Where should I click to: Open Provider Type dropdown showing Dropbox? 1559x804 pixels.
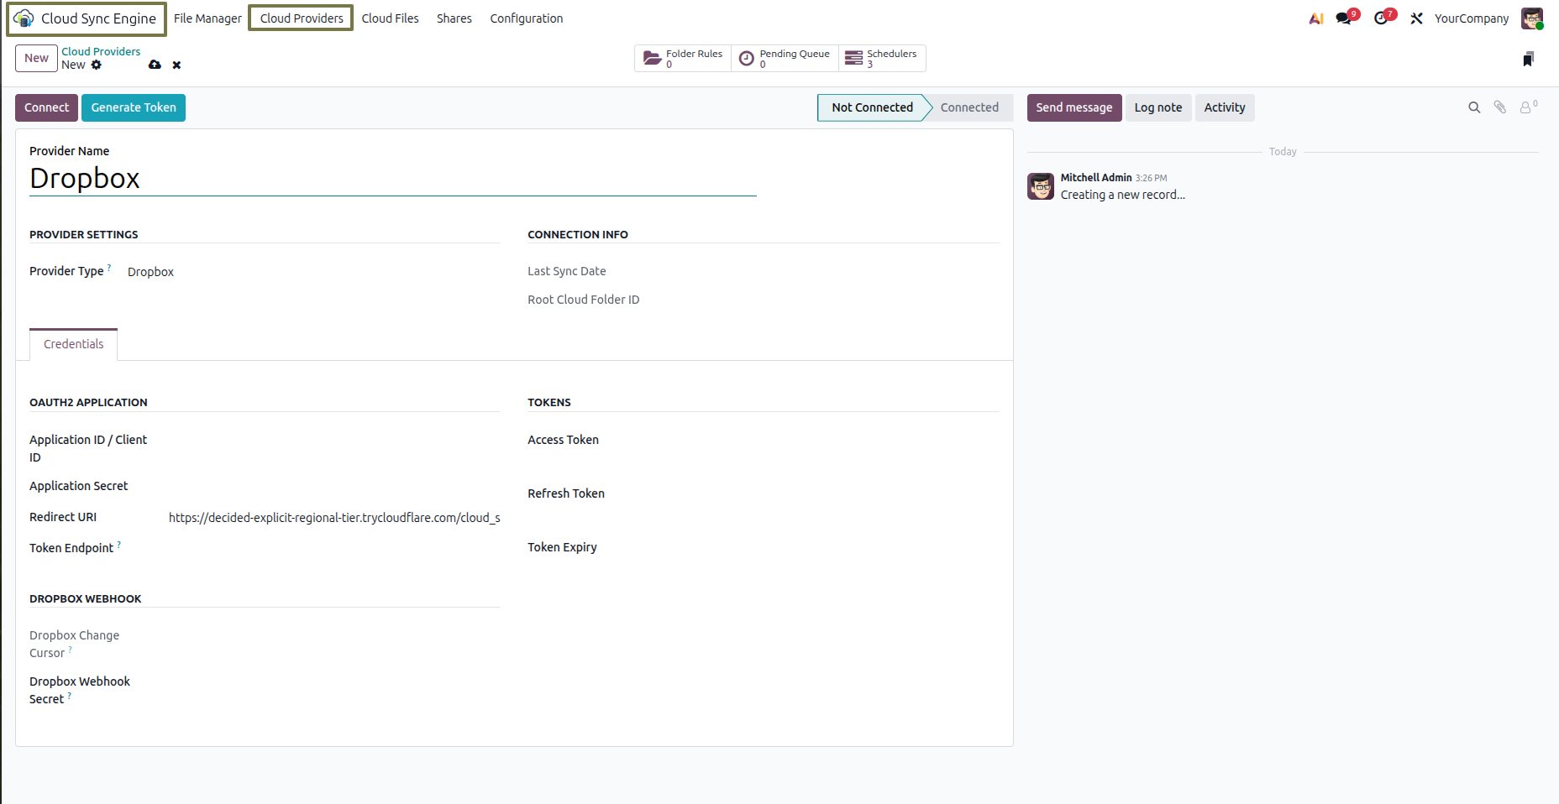pos(313,272)
